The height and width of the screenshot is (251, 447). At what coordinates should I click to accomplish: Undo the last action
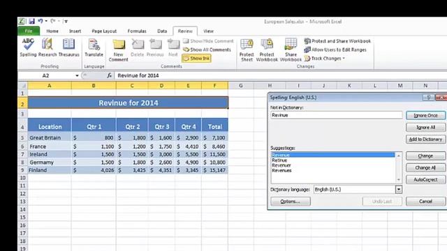(x=41, y=21)
